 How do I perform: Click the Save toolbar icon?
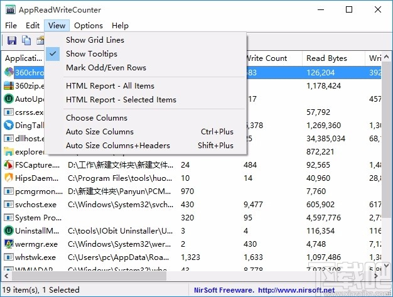[x=11, y=40]
